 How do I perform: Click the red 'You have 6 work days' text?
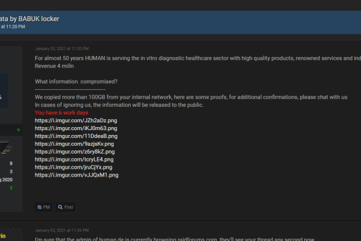tap(61, 113)
